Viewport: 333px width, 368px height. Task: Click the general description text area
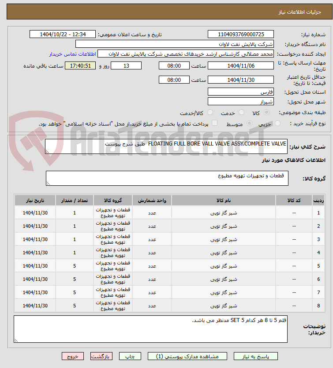coord(166,147)
